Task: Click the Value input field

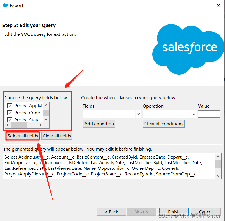Action: 209,114
